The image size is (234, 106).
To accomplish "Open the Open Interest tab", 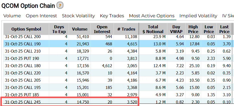I will pyautogui.click(x=41, y=16).
